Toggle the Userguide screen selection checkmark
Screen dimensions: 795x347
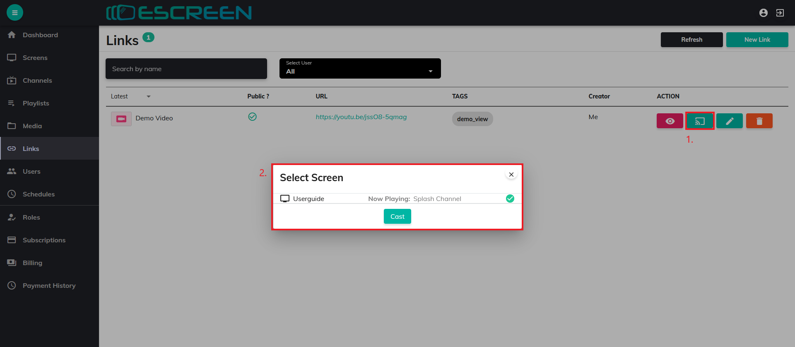[x=510, y=199]
